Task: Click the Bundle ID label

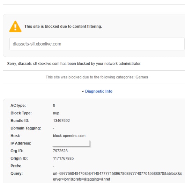Action: tap(20, 120)
